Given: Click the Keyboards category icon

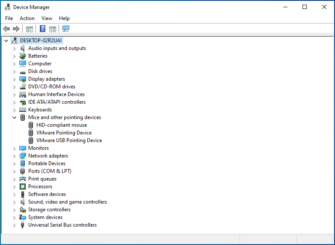Looking at the screenshot, I should (22, 110).
